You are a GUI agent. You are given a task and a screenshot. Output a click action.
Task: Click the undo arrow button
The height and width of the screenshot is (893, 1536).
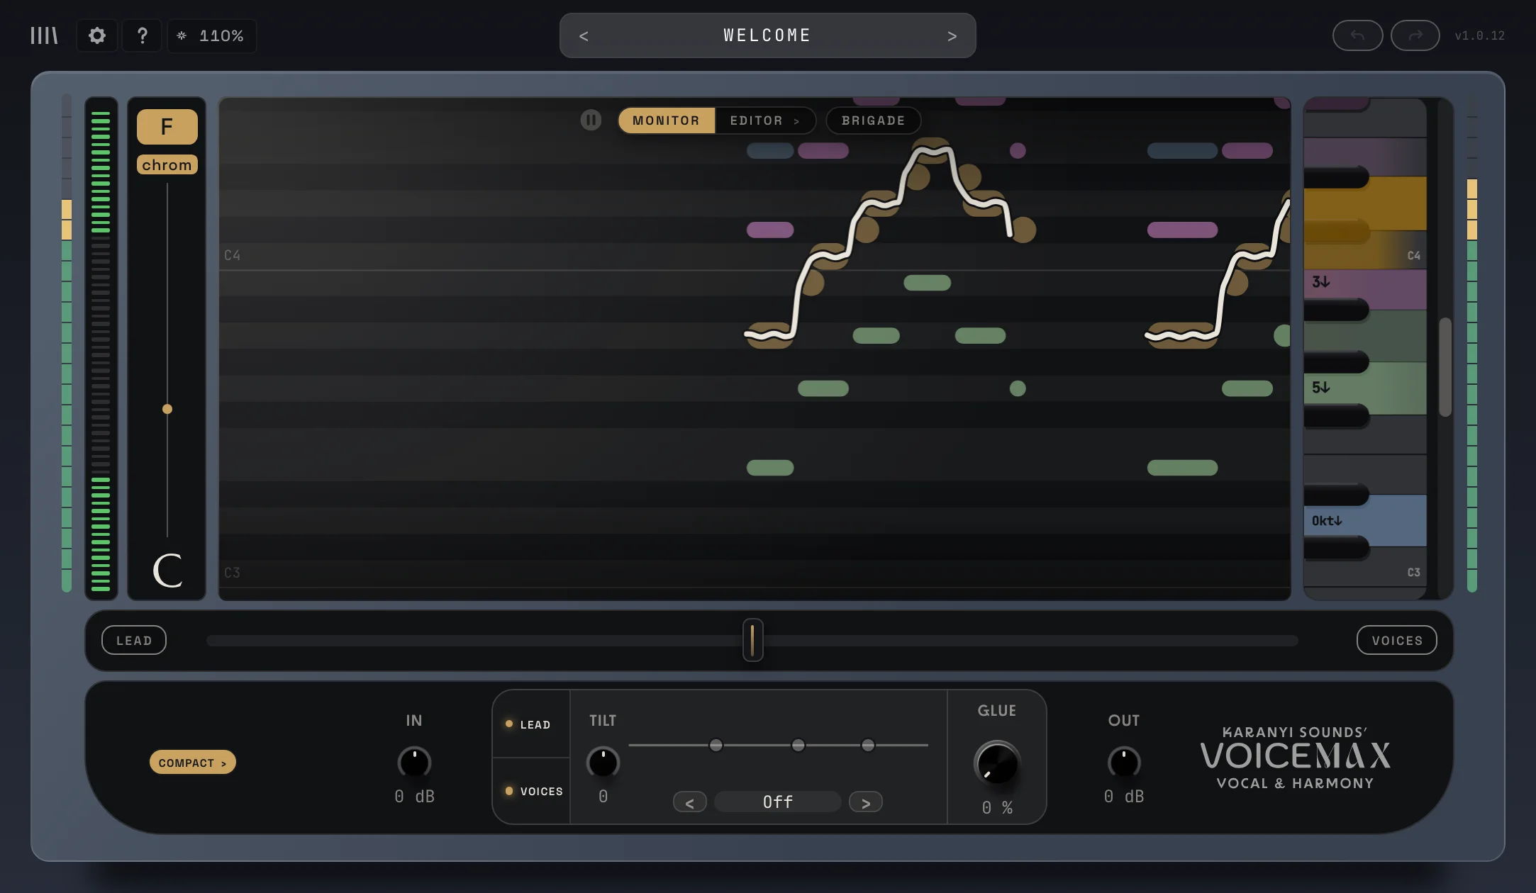1357,35
